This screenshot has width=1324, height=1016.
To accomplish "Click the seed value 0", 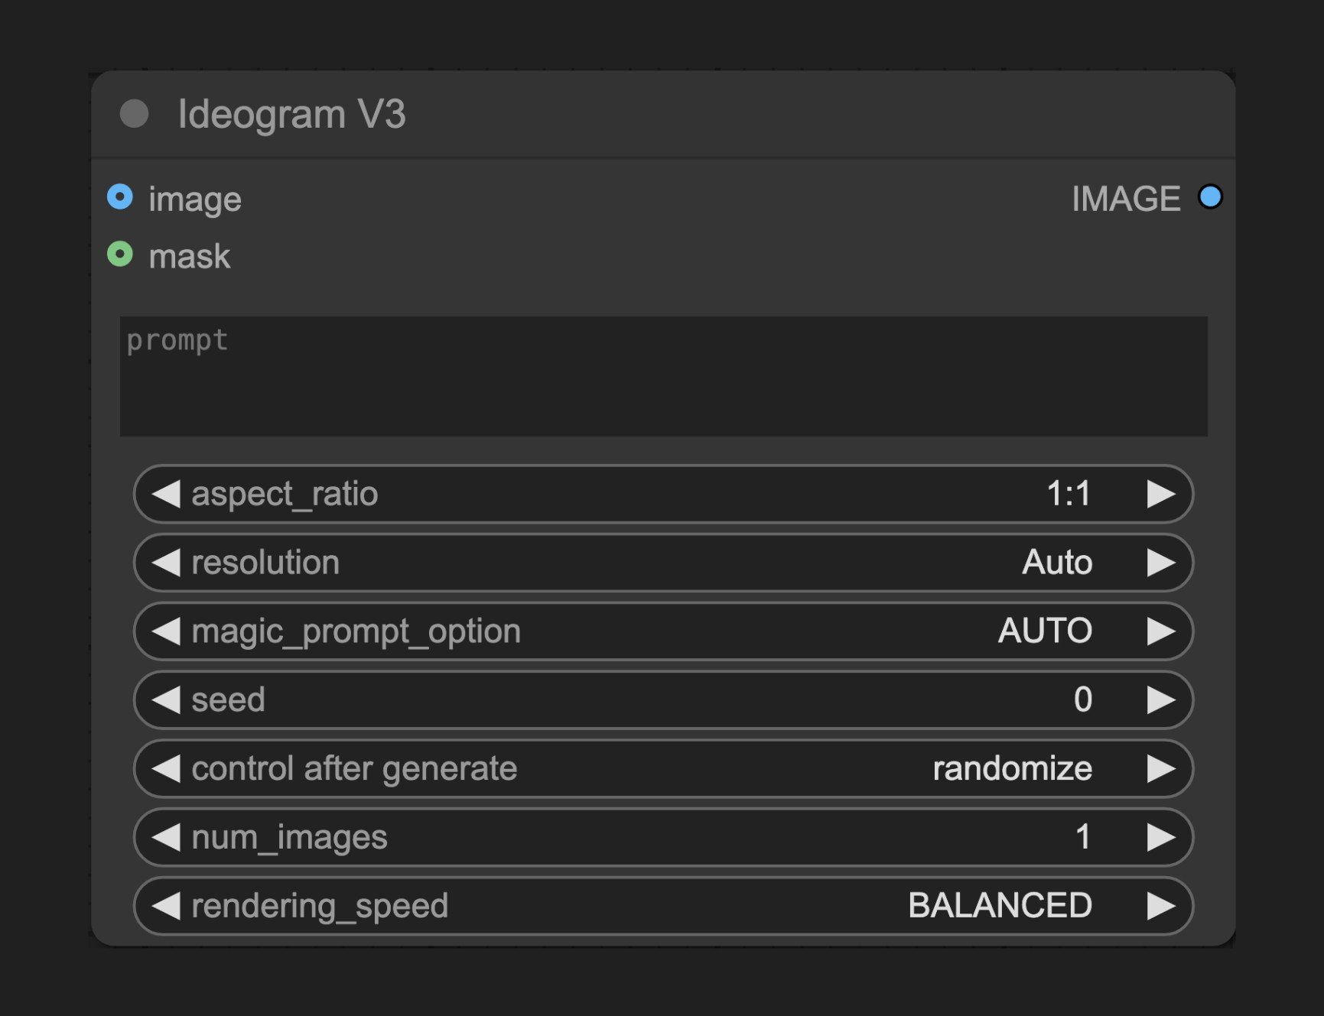I will pos(1083,700).
